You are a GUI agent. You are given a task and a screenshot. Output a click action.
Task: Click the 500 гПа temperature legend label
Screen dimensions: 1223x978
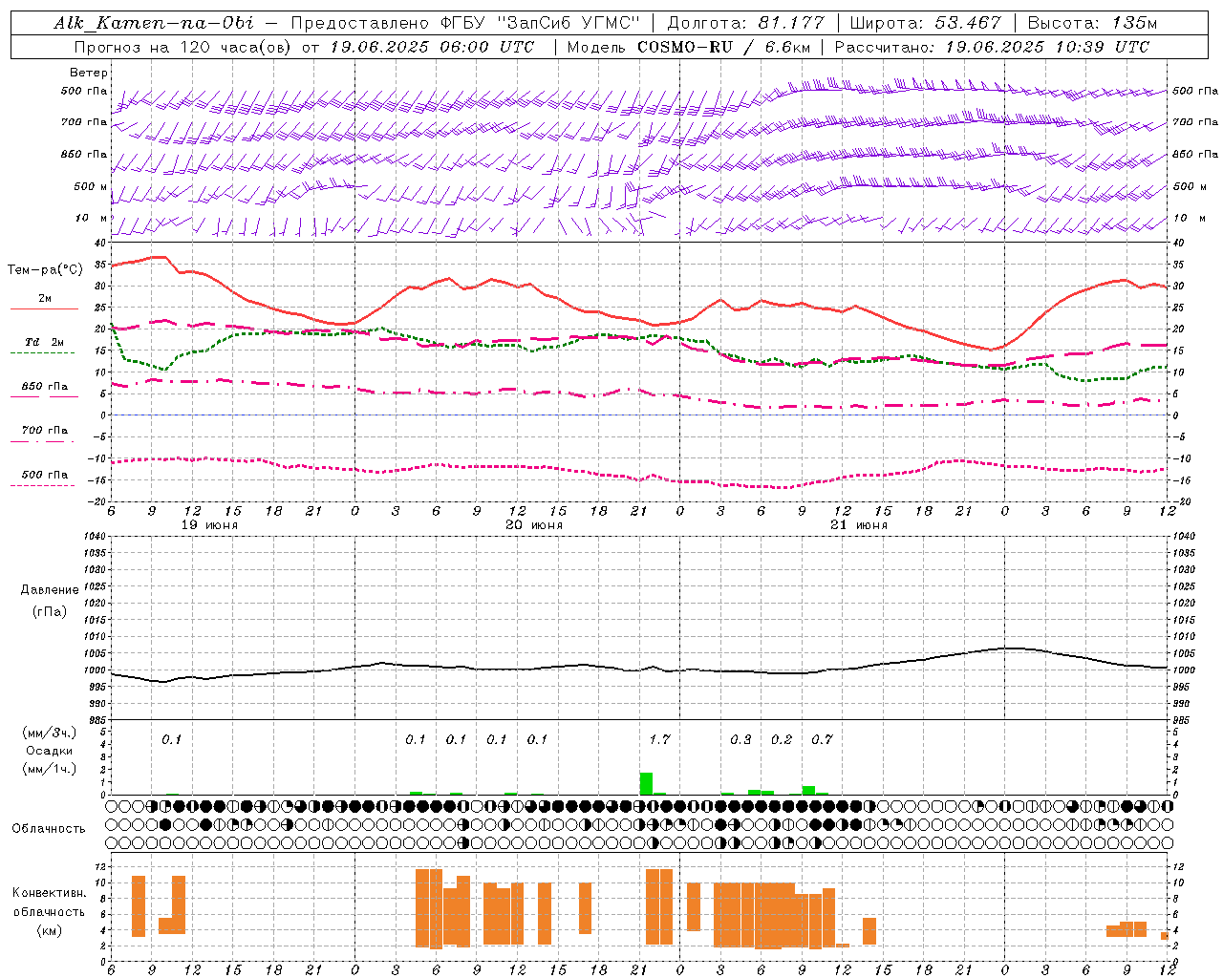(45, 474)
